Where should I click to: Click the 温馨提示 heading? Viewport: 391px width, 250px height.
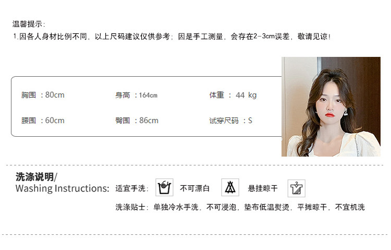(29, 24)
